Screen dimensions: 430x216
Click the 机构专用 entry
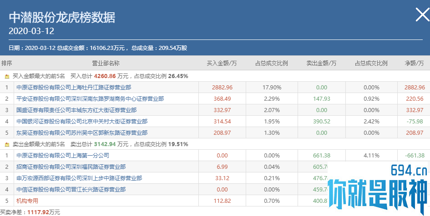pos(27,201)
